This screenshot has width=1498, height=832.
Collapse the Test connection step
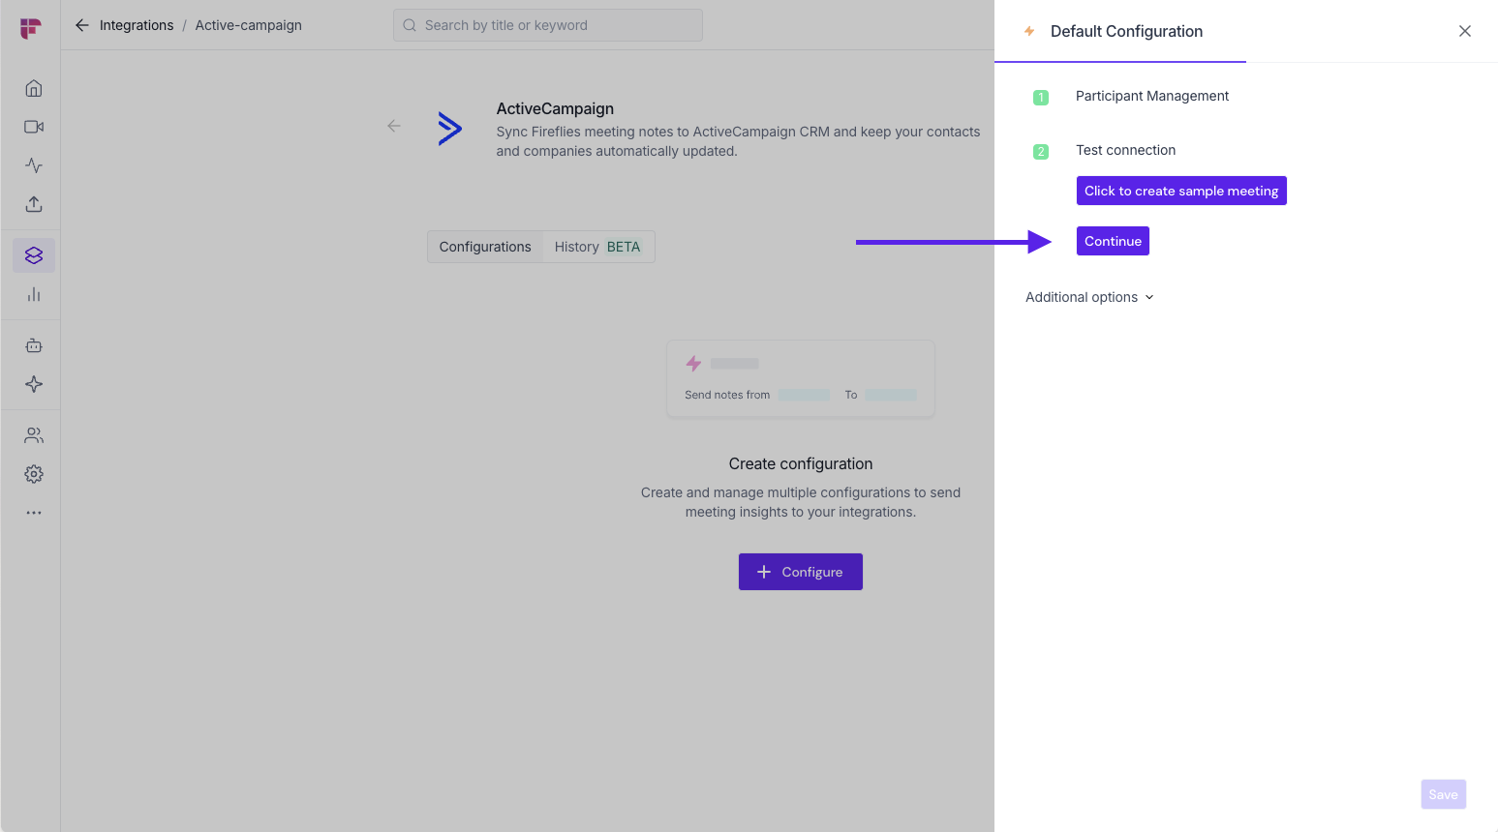pos(1125,150)
